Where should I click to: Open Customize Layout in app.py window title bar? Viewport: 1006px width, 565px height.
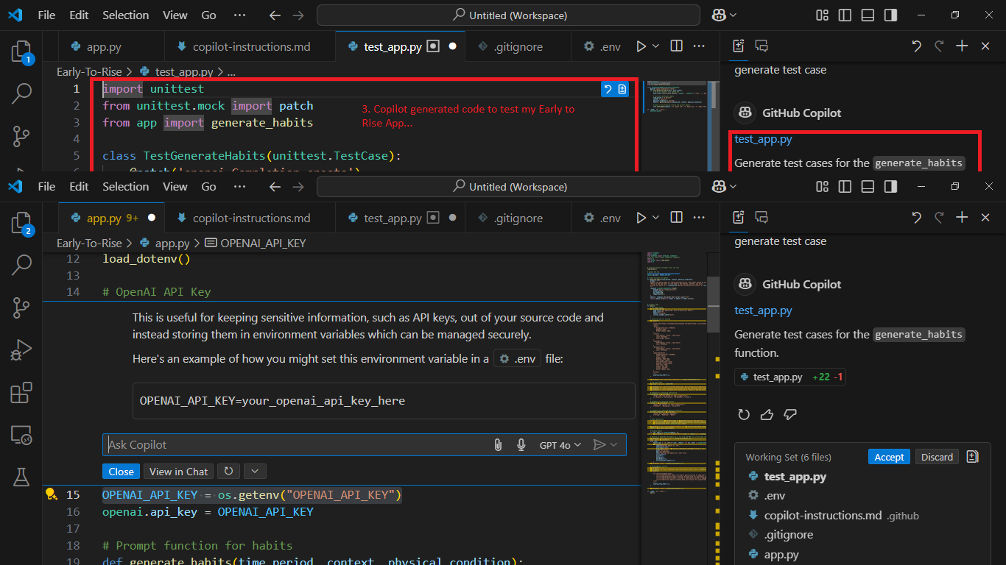coord(822,186)
